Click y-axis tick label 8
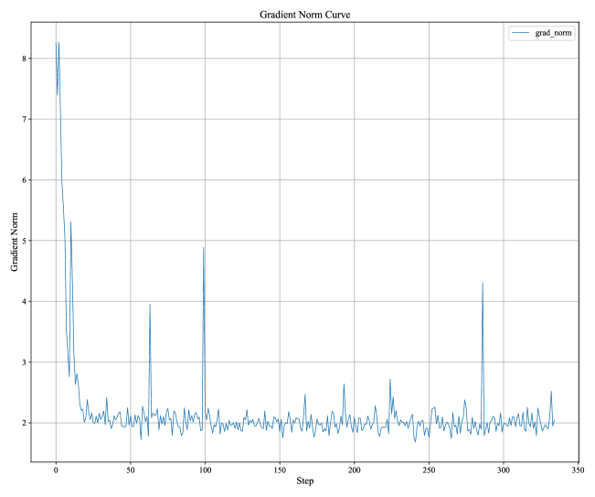Image resolution: width=595 pixels, height=497 pixels. click(x=25, y=59)
